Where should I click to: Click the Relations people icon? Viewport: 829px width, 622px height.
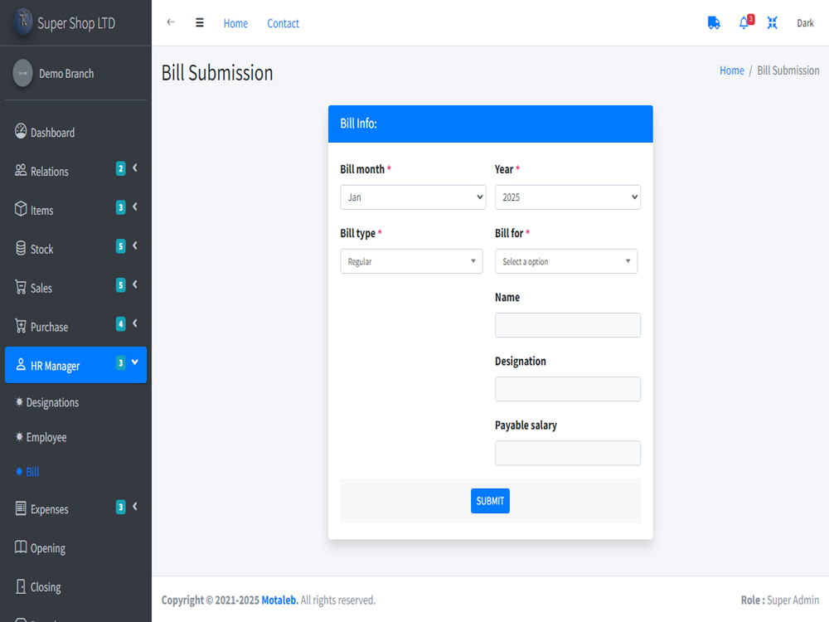[21, 170]
